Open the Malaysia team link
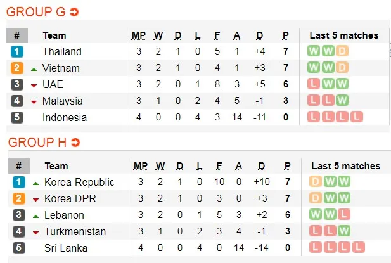 63,101
